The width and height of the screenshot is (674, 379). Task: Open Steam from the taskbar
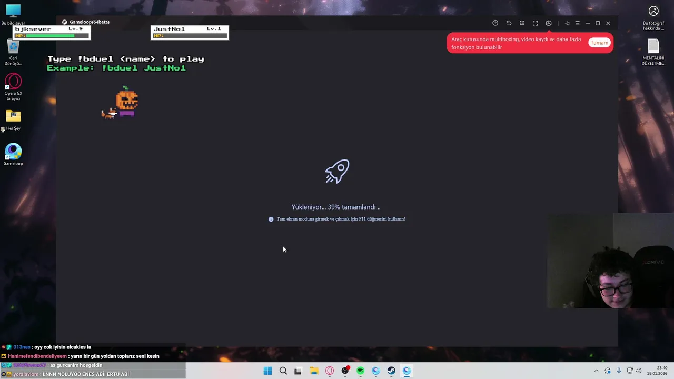point(391,371)
